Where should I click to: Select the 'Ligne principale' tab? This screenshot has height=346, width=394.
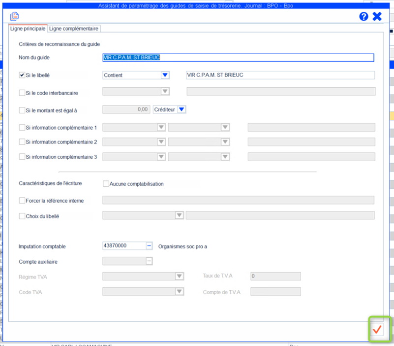pos(28,29)
